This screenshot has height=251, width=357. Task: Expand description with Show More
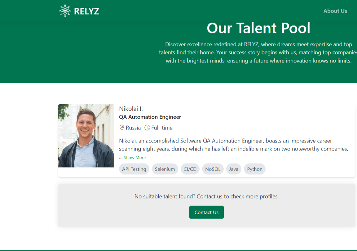click(x=134, y=158)
